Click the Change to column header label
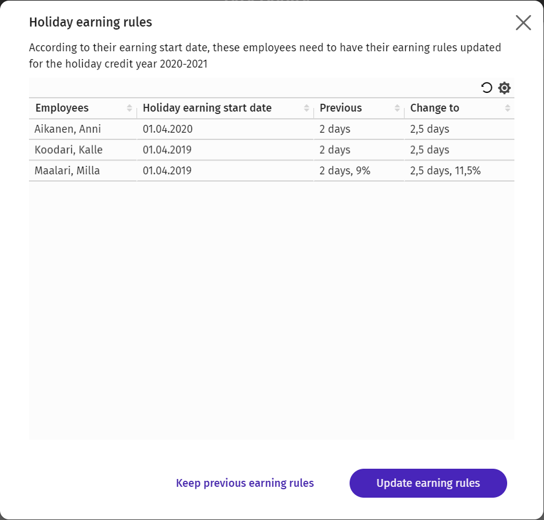This screenshot has height=520, width=544. pos(435,108)
